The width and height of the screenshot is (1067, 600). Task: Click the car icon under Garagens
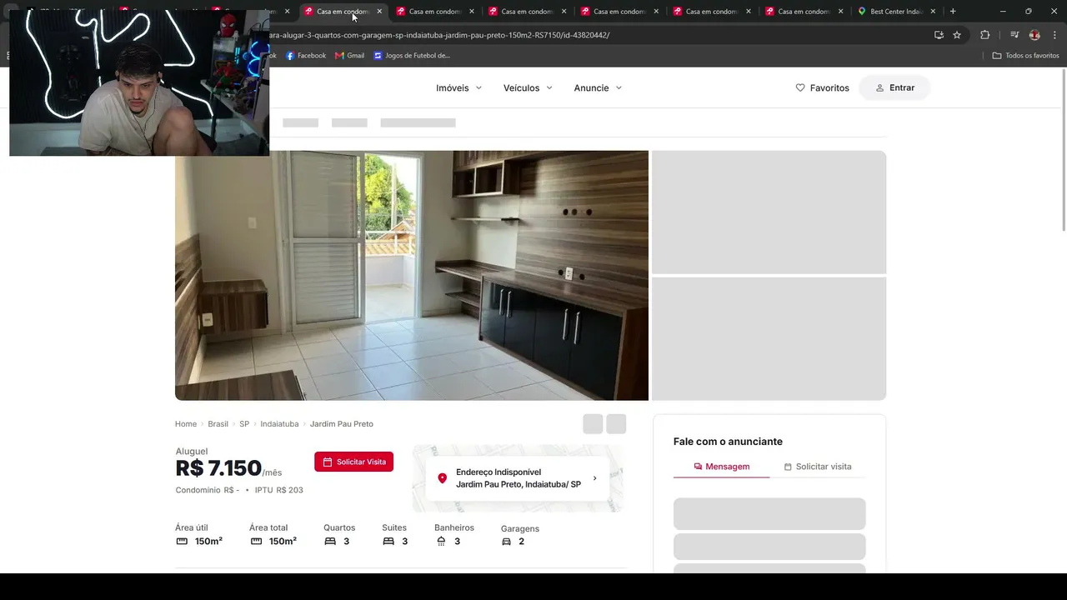tap(506, 542)
